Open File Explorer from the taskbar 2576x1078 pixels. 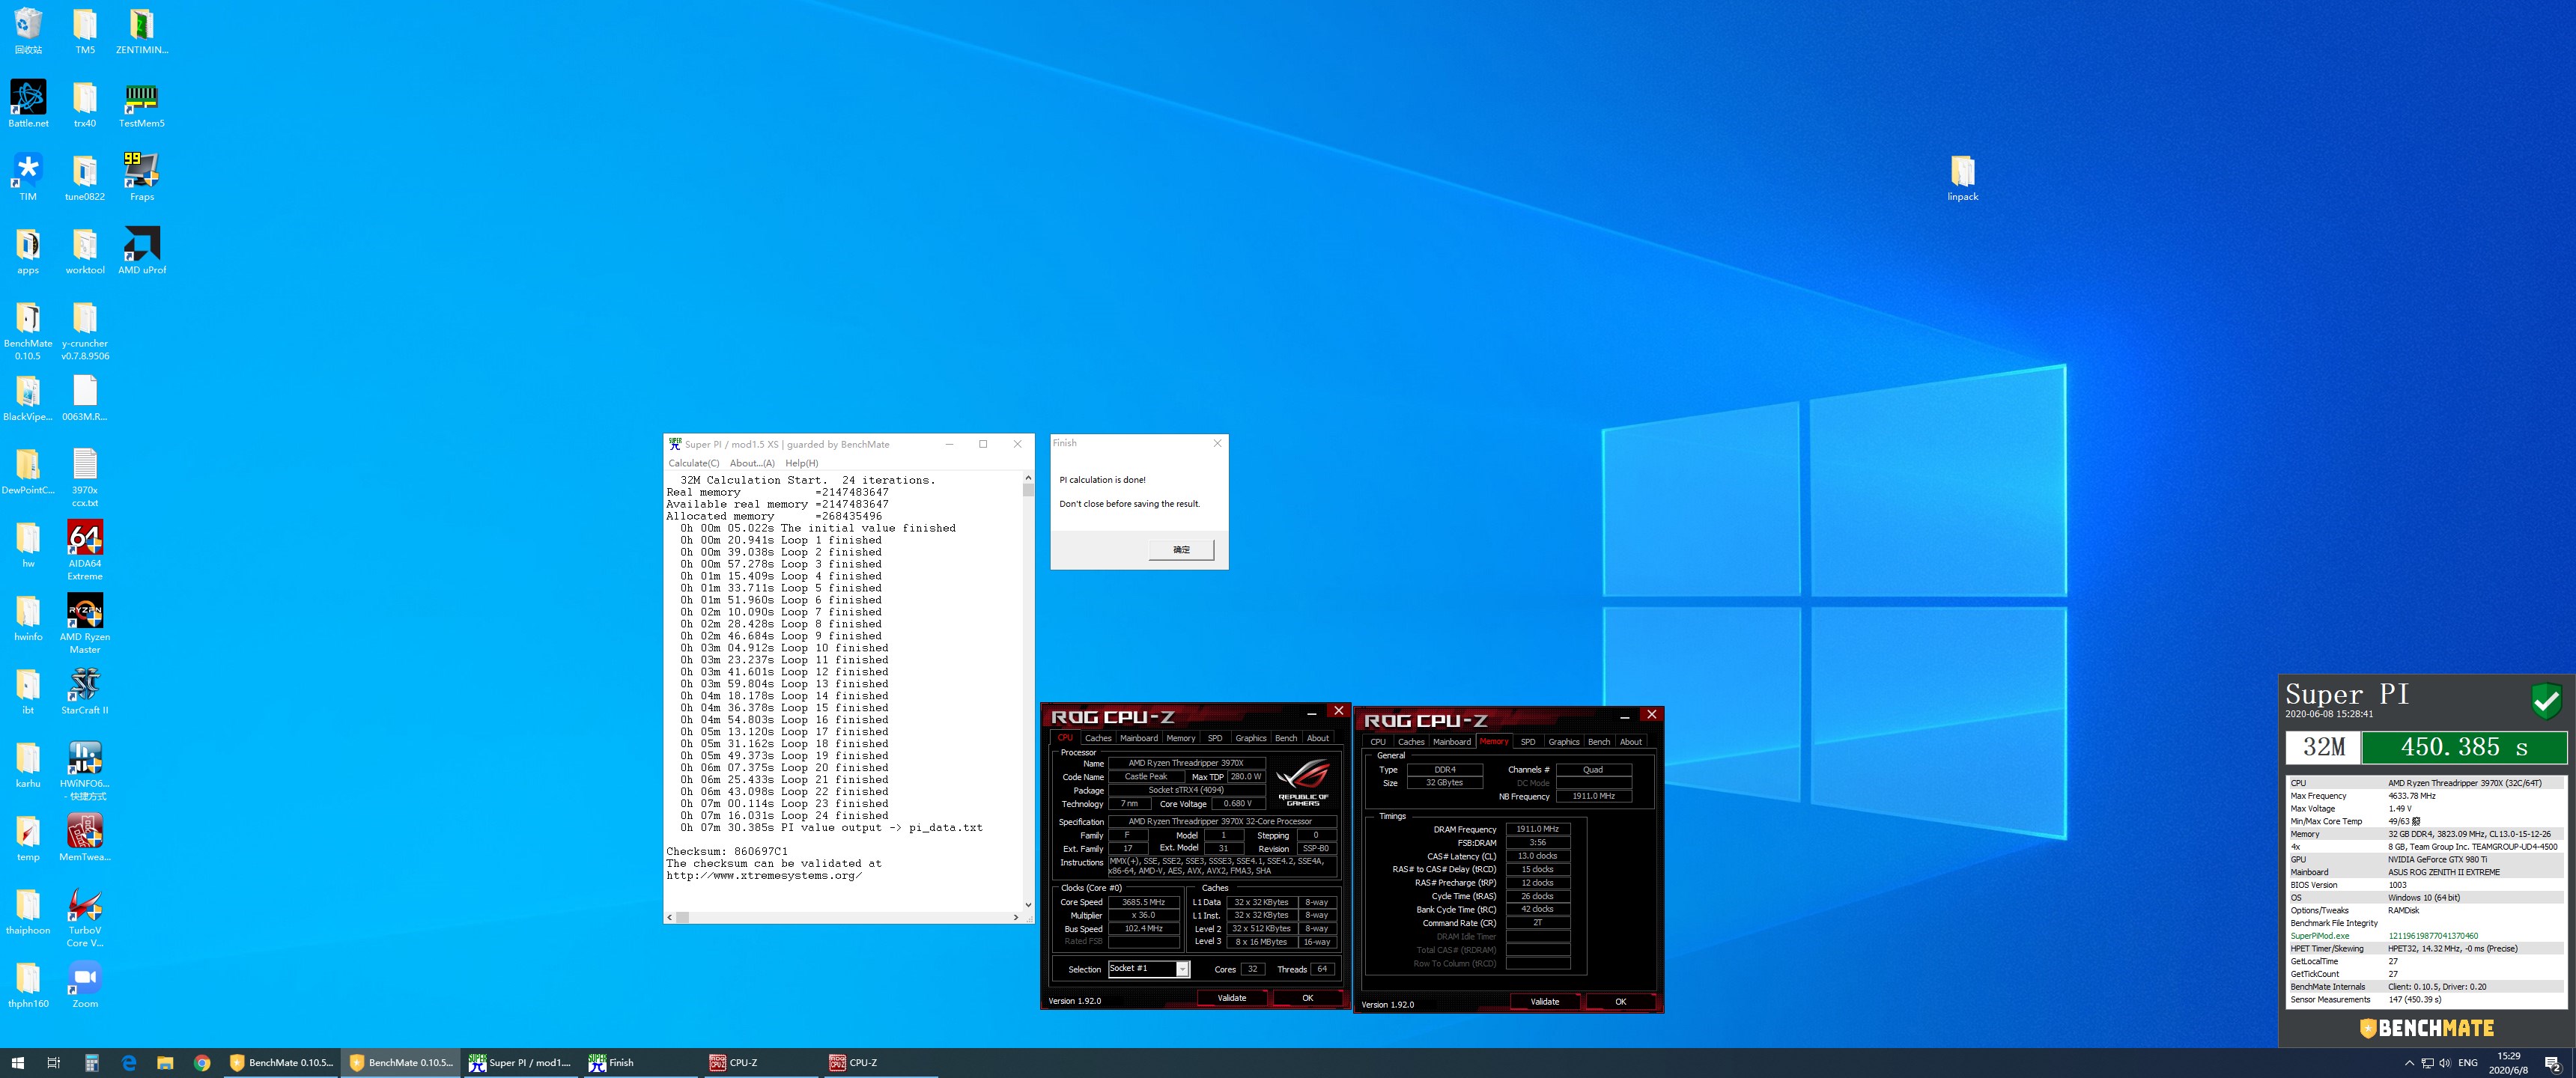point(165,1063)
